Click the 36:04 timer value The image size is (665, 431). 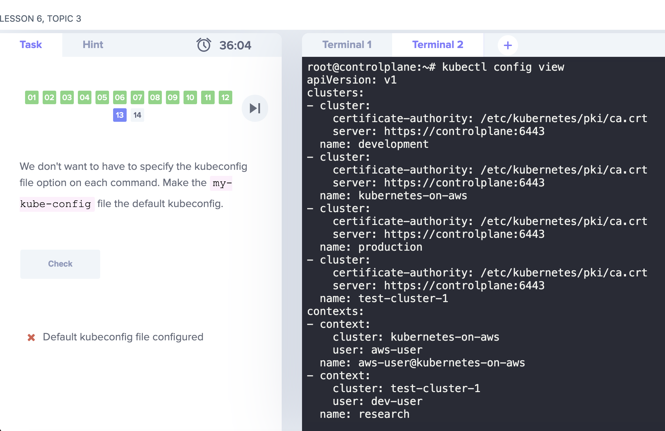[x=235, y=45]
